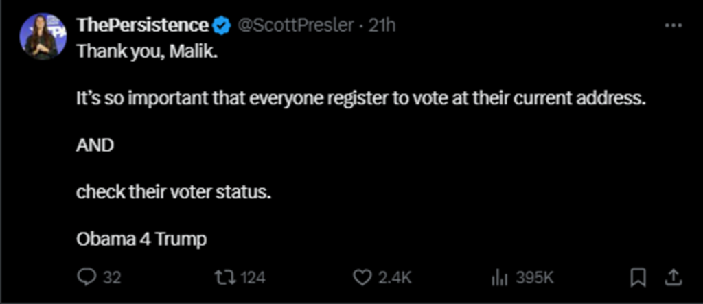Click the 2.4K likes count
The image size is (703, 304).
tap(395, 278)
